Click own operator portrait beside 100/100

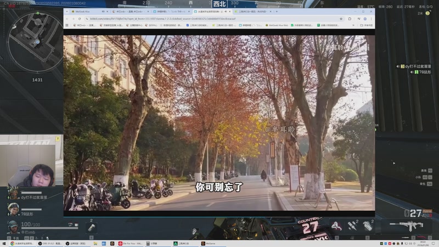coord(13,227)
